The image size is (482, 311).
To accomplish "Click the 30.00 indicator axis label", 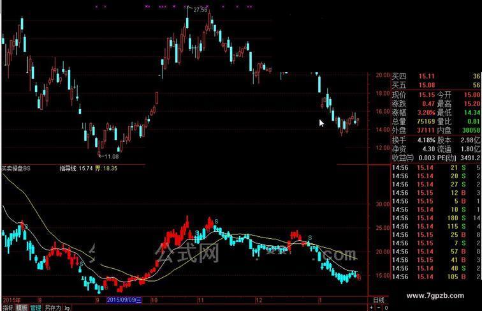I will (383, 204).
